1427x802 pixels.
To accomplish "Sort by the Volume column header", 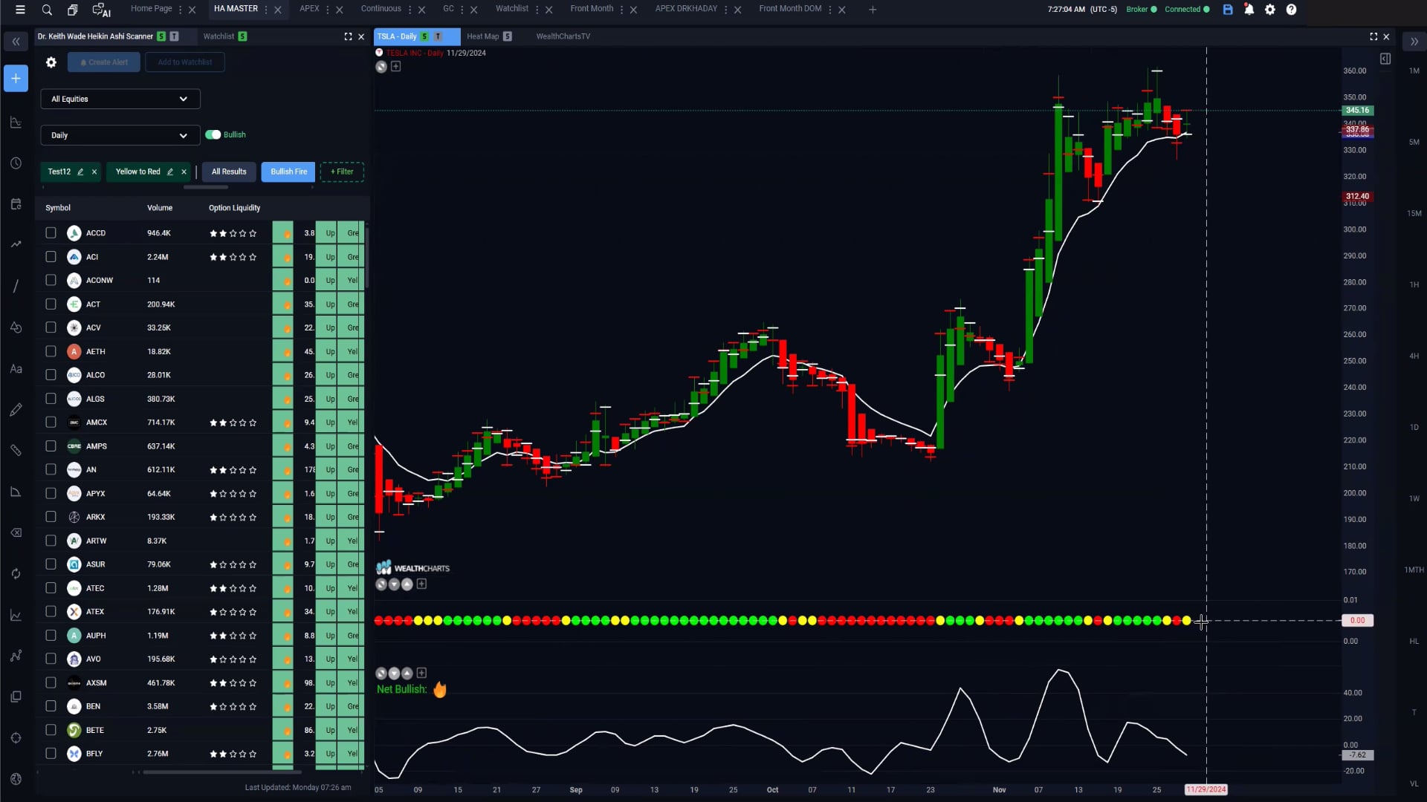I will (160, 208).
